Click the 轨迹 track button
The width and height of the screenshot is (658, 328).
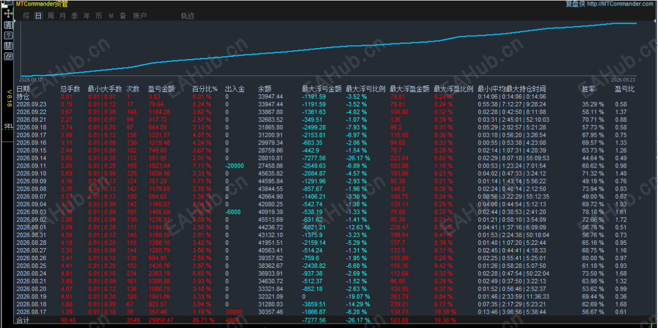187,16
